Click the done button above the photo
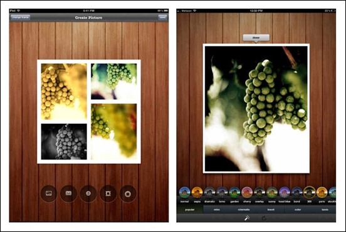The height and width of the screenshot is (232, 346). tap(256, 38)
